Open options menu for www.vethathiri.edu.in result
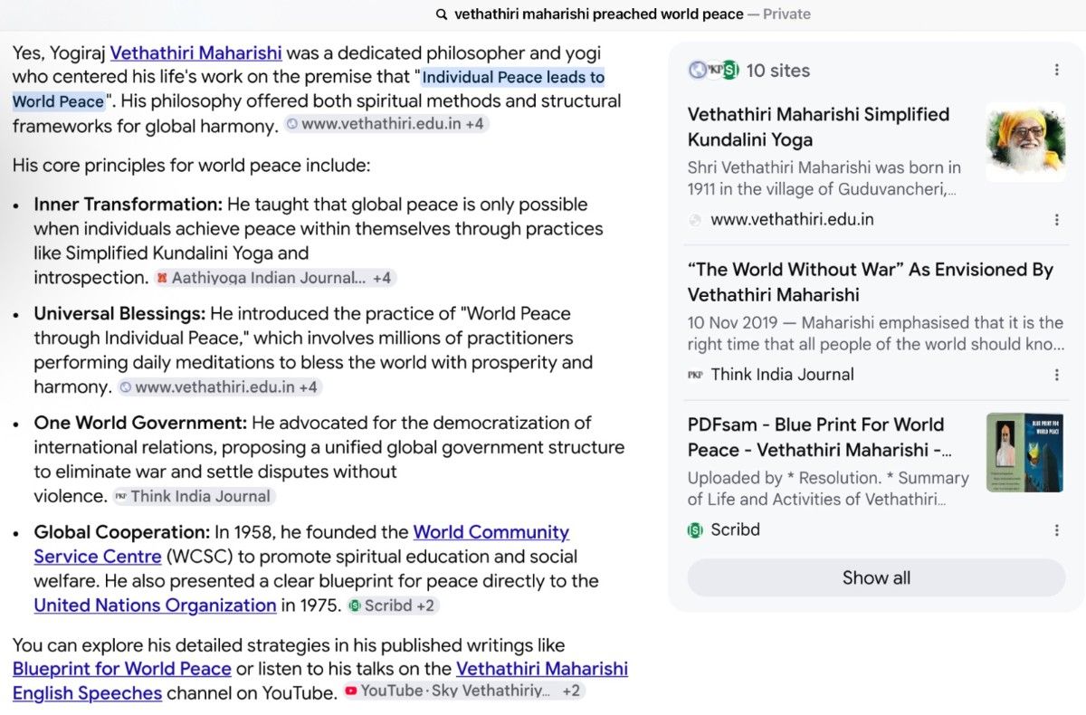1086x715 pixels. [x=1057, y=220]
